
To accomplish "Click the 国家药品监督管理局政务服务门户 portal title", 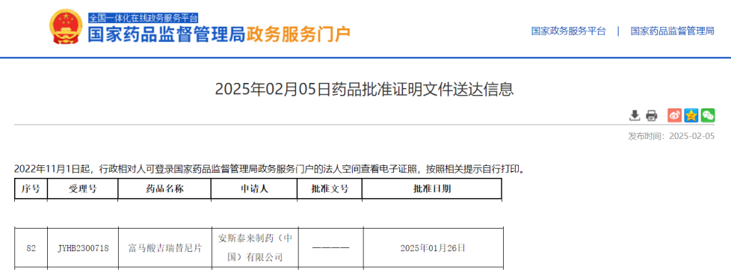I will pyautogui.click(x=219, y=34).
